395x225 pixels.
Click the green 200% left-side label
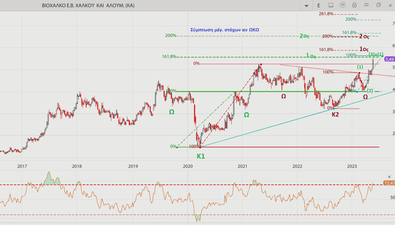coord(171,36)
